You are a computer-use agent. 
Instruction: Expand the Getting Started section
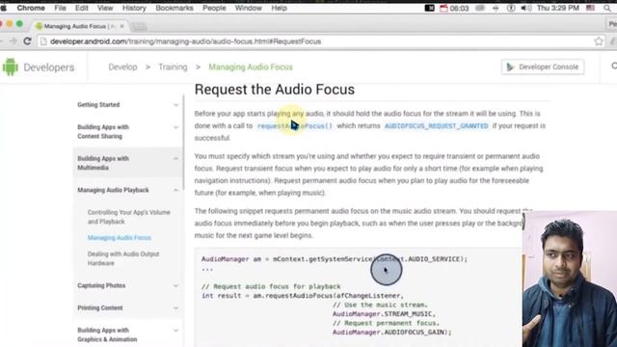pyautogui.click(x=175, y=105)
